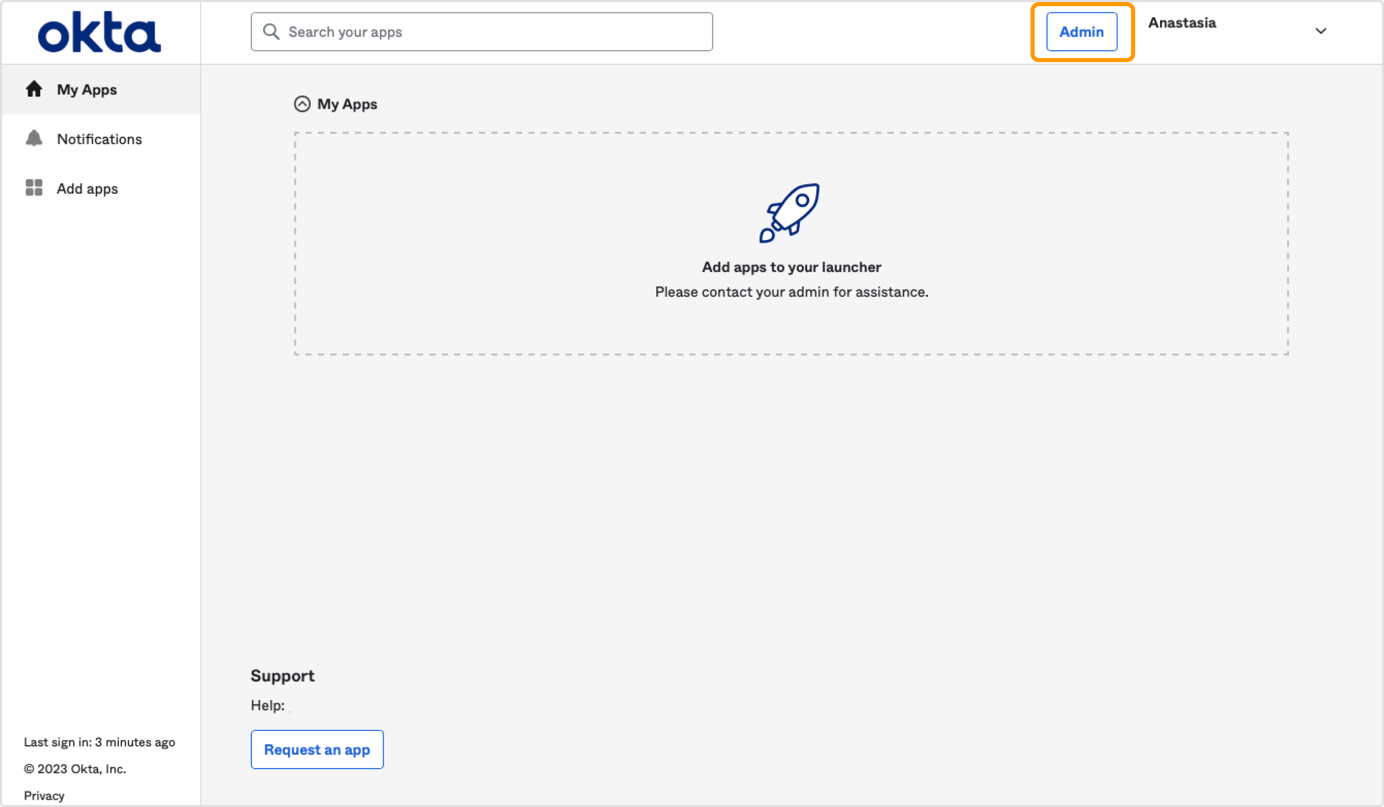Viewport: 1384px width, 807px height.
Task: Select Notifications in the left navigation
Action: (x=99, y=139)
